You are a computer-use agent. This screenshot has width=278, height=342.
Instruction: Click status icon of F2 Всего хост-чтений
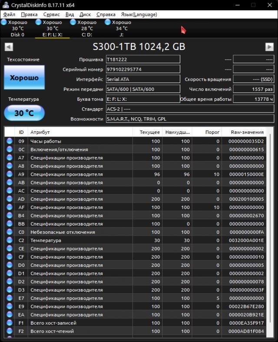[x=10, y=331]
